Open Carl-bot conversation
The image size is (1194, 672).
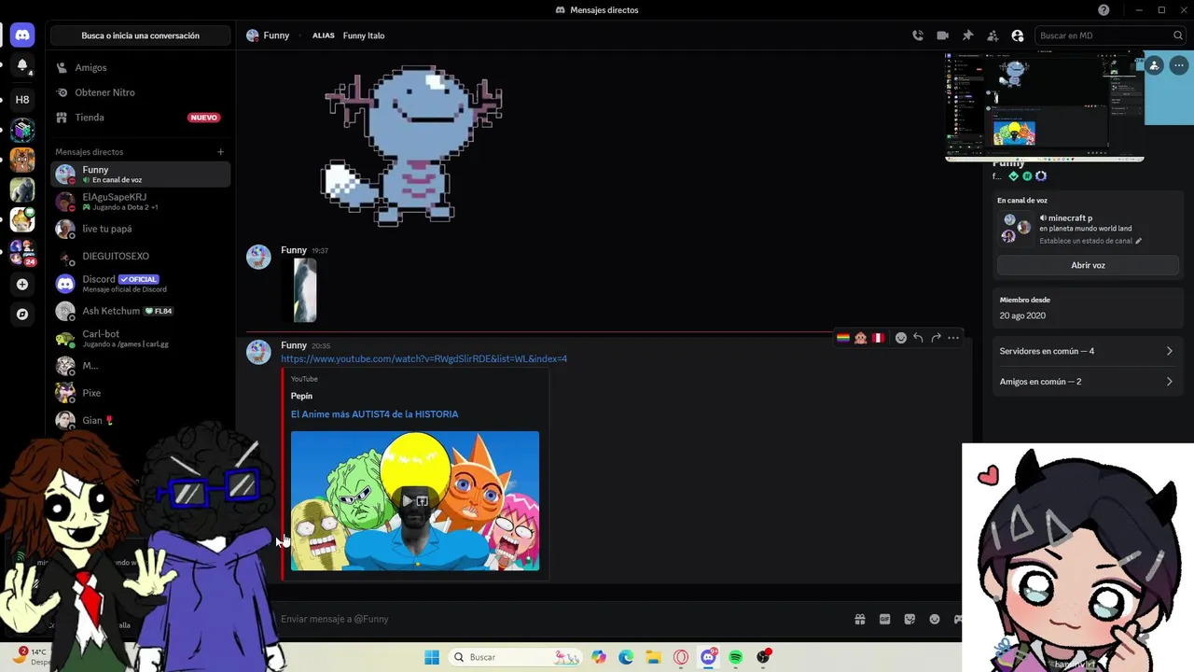click(x=140, y=338)
